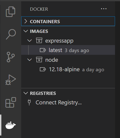Click the expressapp repository icon
The image size is (120, 138).
(x=39, y=40)
